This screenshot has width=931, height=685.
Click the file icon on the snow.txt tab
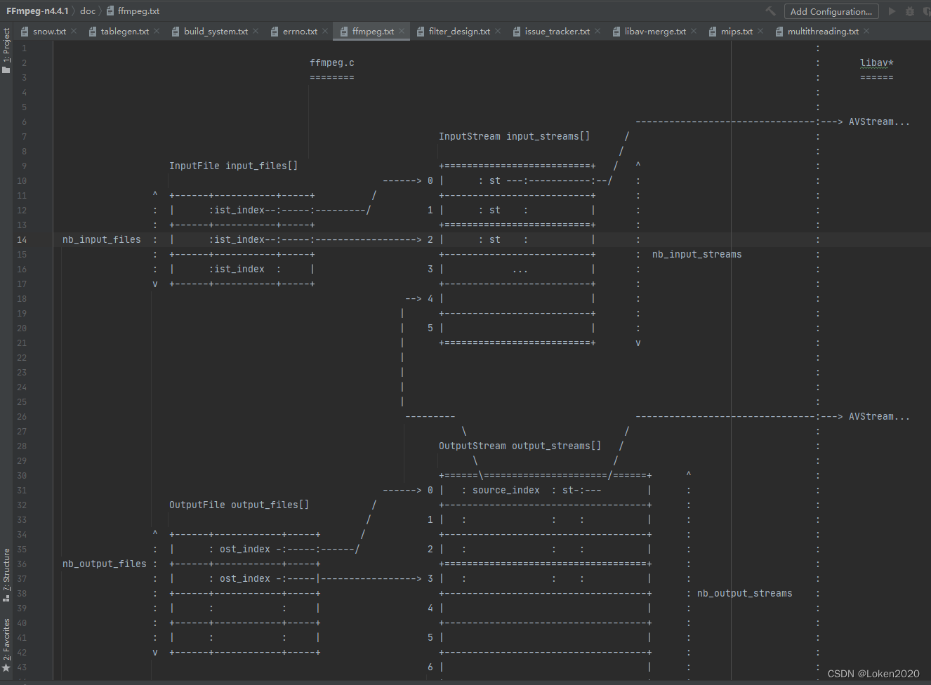(25, 32)
